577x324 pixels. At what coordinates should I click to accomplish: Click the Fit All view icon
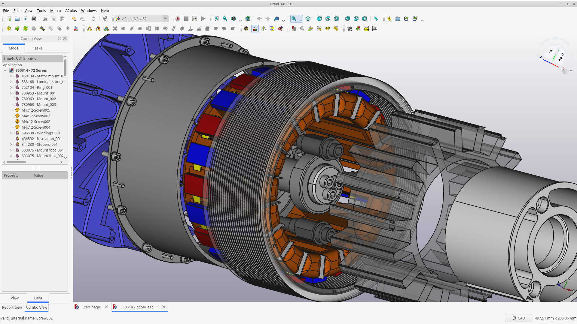point(217,19)
